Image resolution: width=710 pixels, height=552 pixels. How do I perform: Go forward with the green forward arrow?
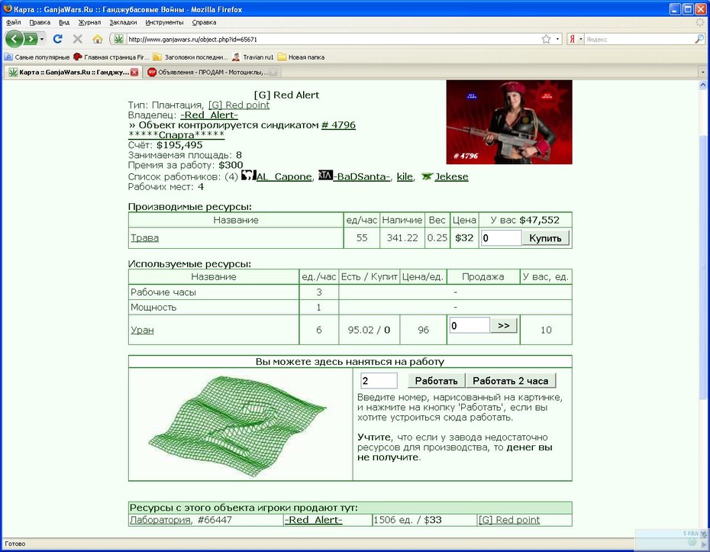tap(30, 39)
